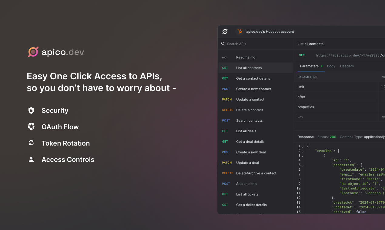Open Readme.md in the API list
385x230 pixels.
click(256, 57)
